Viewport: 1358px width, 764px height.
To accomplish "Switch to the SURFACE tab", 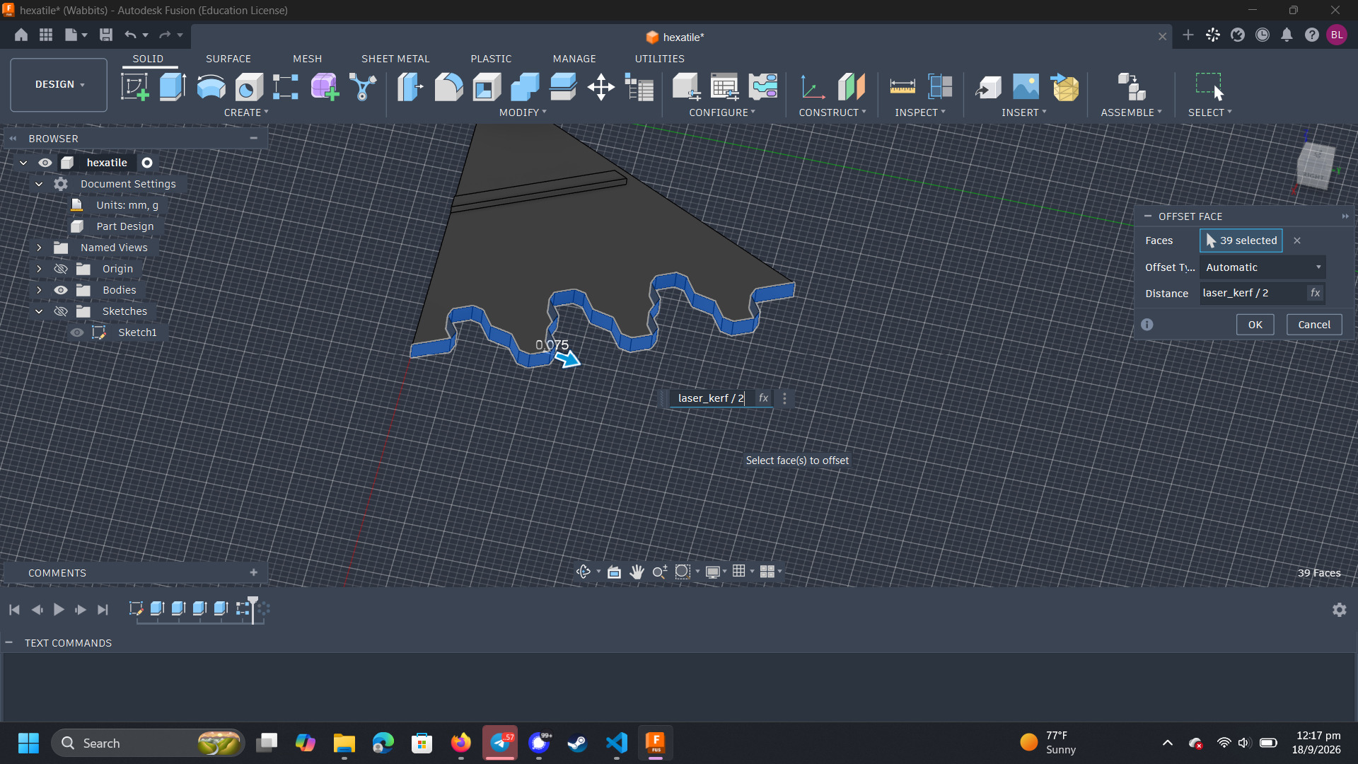I will click(x=228, y=59).
